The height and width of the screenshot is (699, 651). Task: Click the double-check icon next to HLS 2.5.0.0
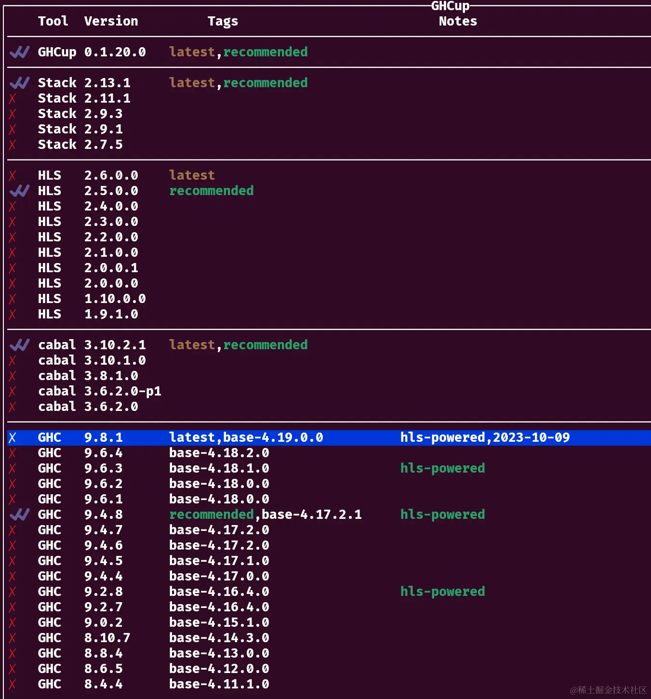click(x=19, y=191)
